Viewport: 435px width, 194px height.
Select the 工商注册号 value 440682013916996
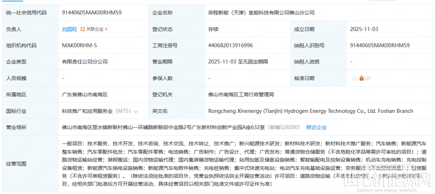[230, 45]
